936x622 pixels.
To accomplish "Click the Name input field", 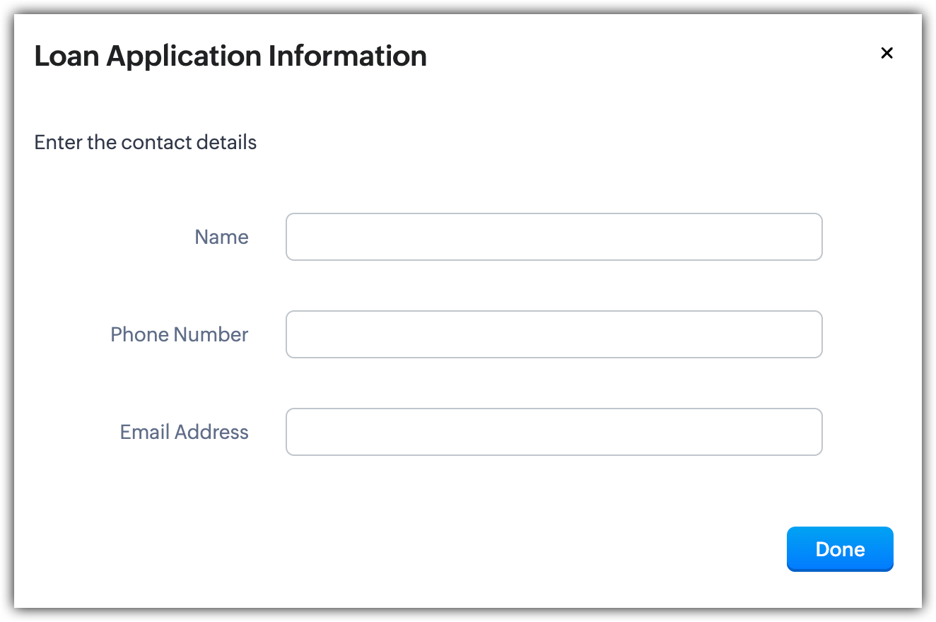I will (x=554, y=237).
